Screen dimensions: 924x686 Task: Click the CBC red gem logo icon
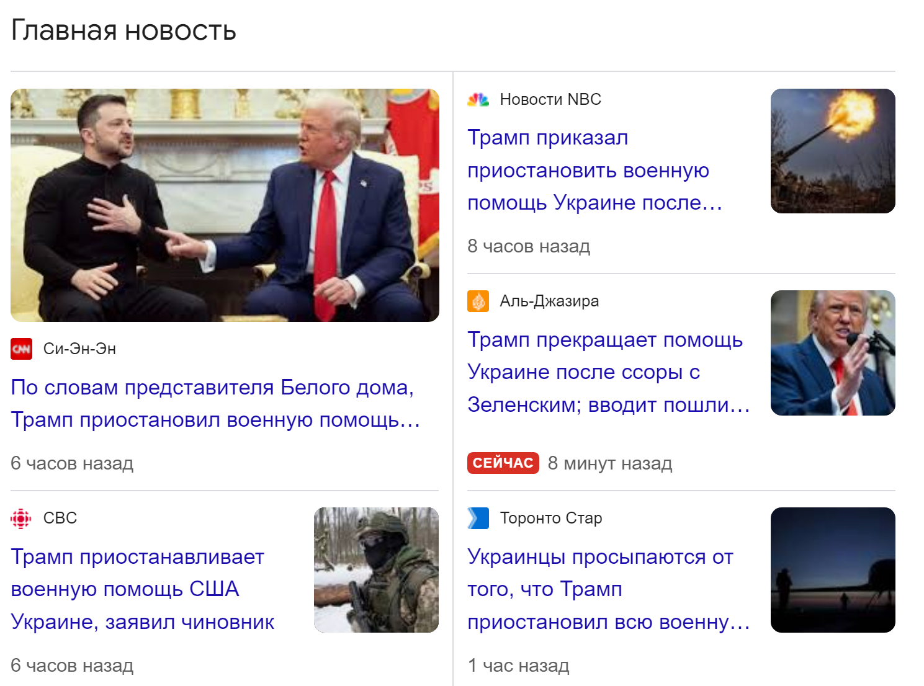click(21, 518)
